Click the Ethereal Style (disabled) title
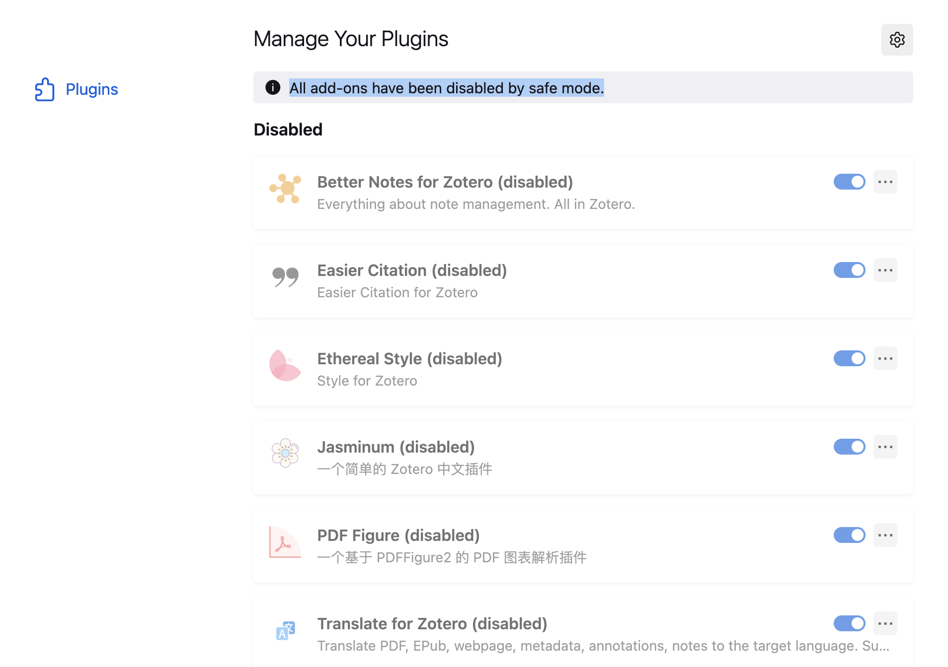 409,359
